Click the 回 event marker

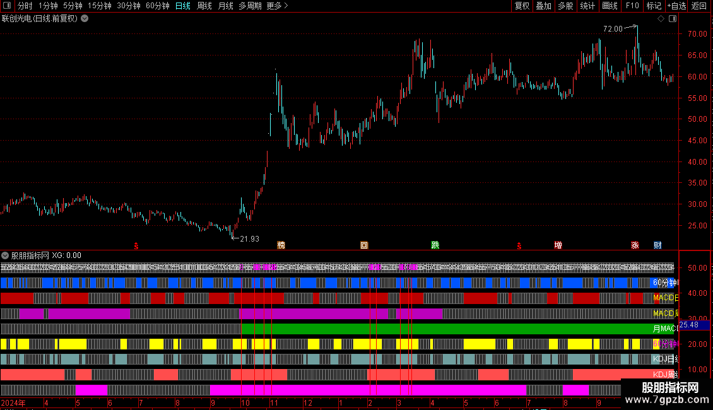[364, 245]
